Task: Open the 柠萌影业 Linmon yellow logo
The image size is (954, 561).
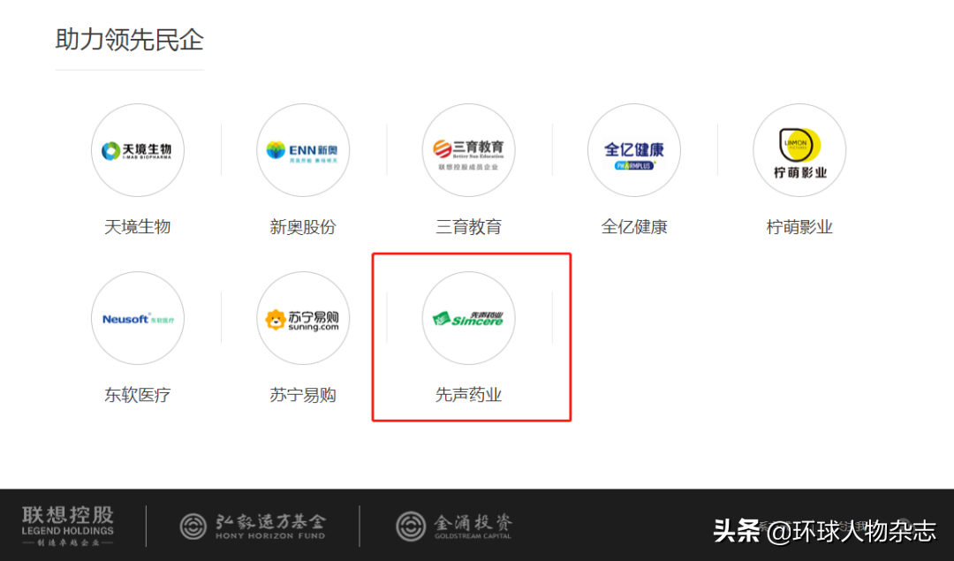Action: coord(799,150)
